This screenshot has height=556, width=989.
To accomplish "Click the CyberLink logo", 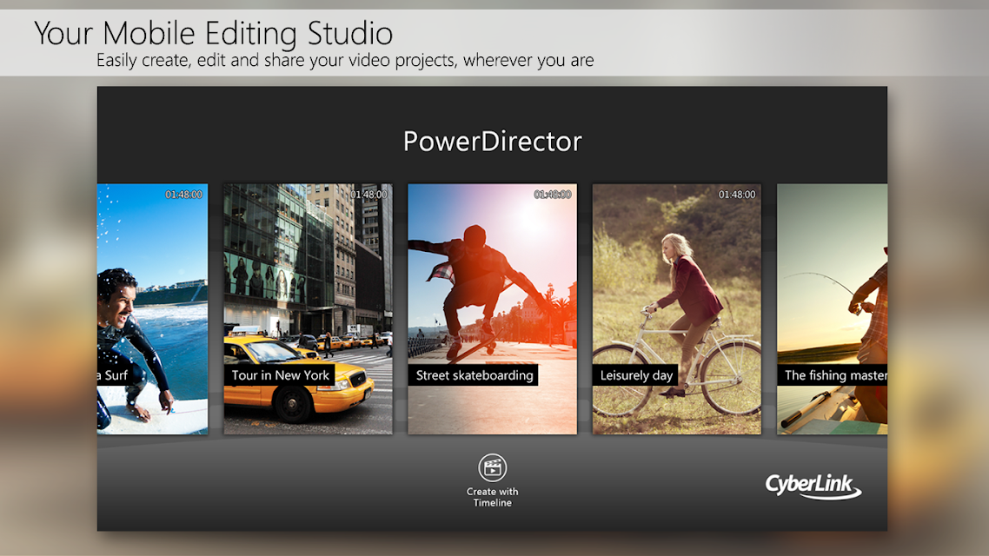I will coord(813,486).
